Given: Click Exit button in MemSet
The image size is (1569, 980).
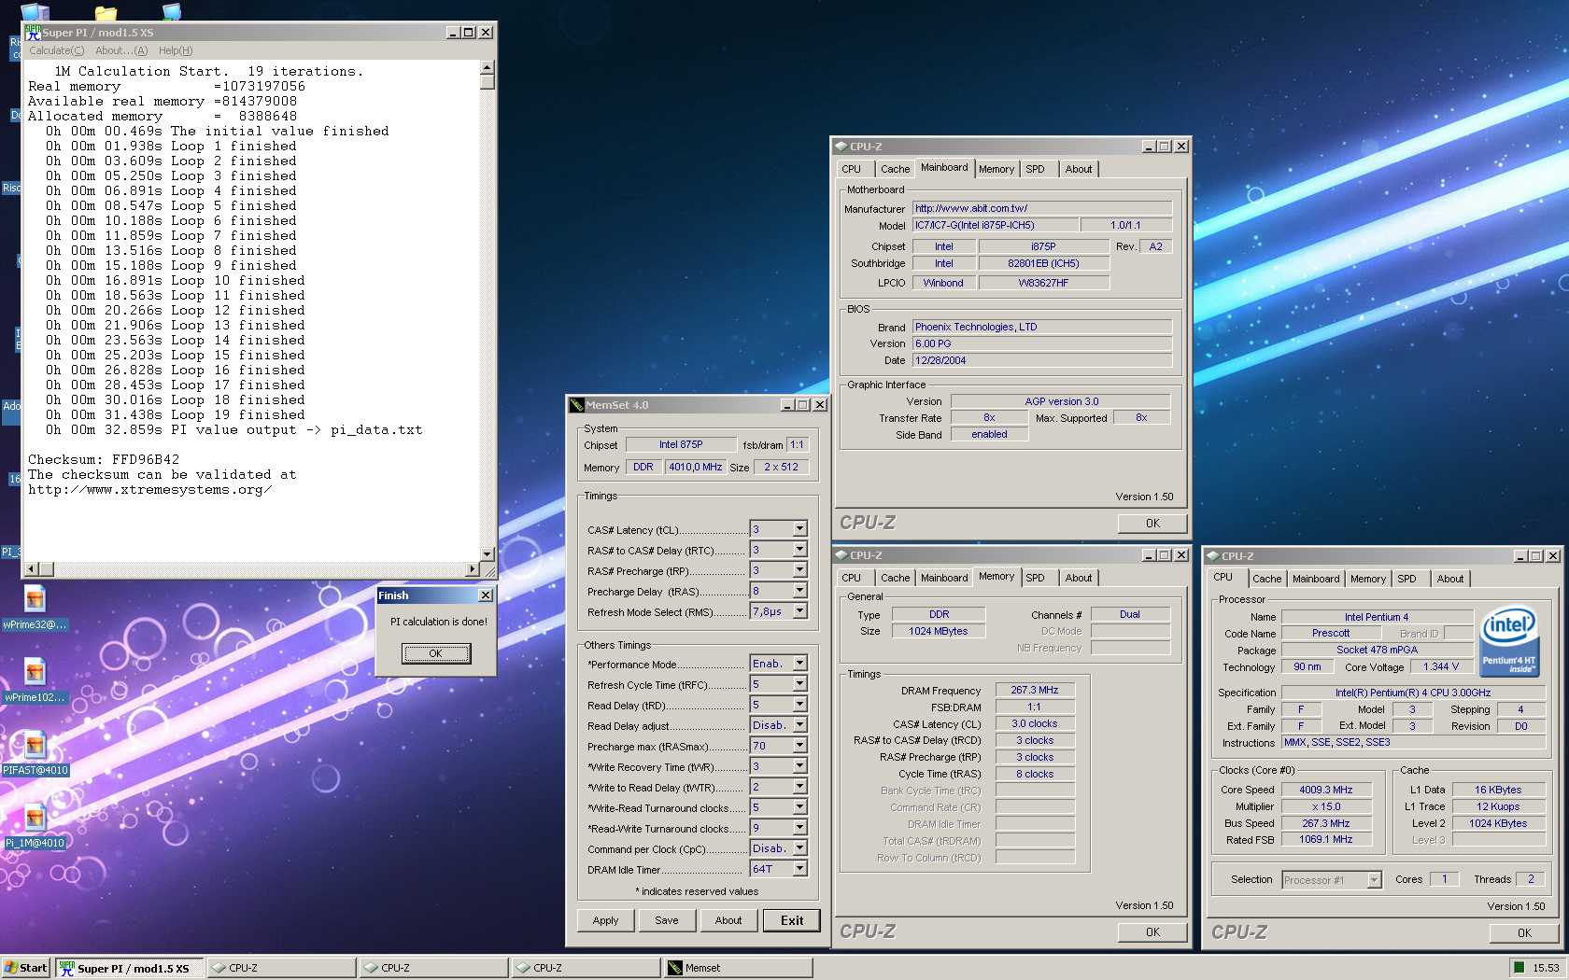Looking at the screenshot, I should pyautogui.click(x=792, y=920).
